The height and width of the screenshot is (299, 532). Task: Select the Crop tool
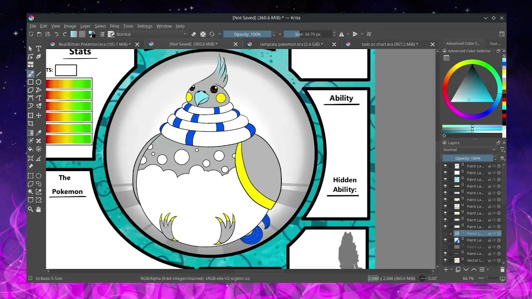point(30,123)
